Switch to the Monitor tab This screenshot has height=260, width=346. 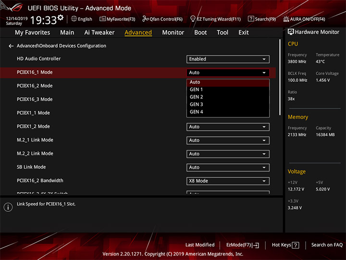point(173,33)
